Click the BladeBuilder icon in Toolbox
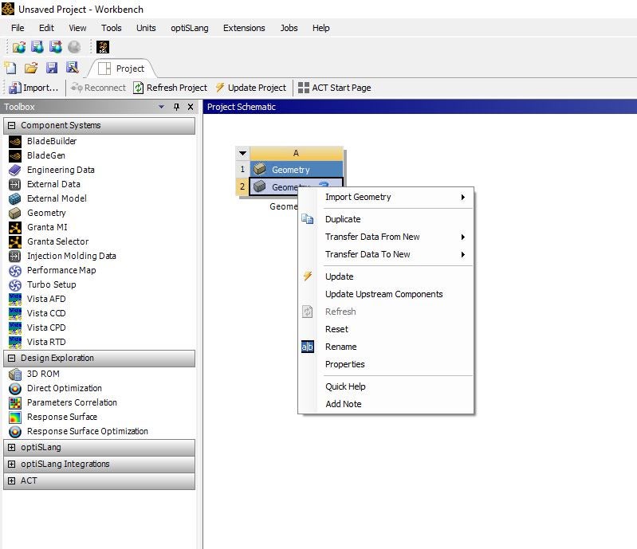The image size is (637, 549). pyautogui.click(x=15, y=141)
